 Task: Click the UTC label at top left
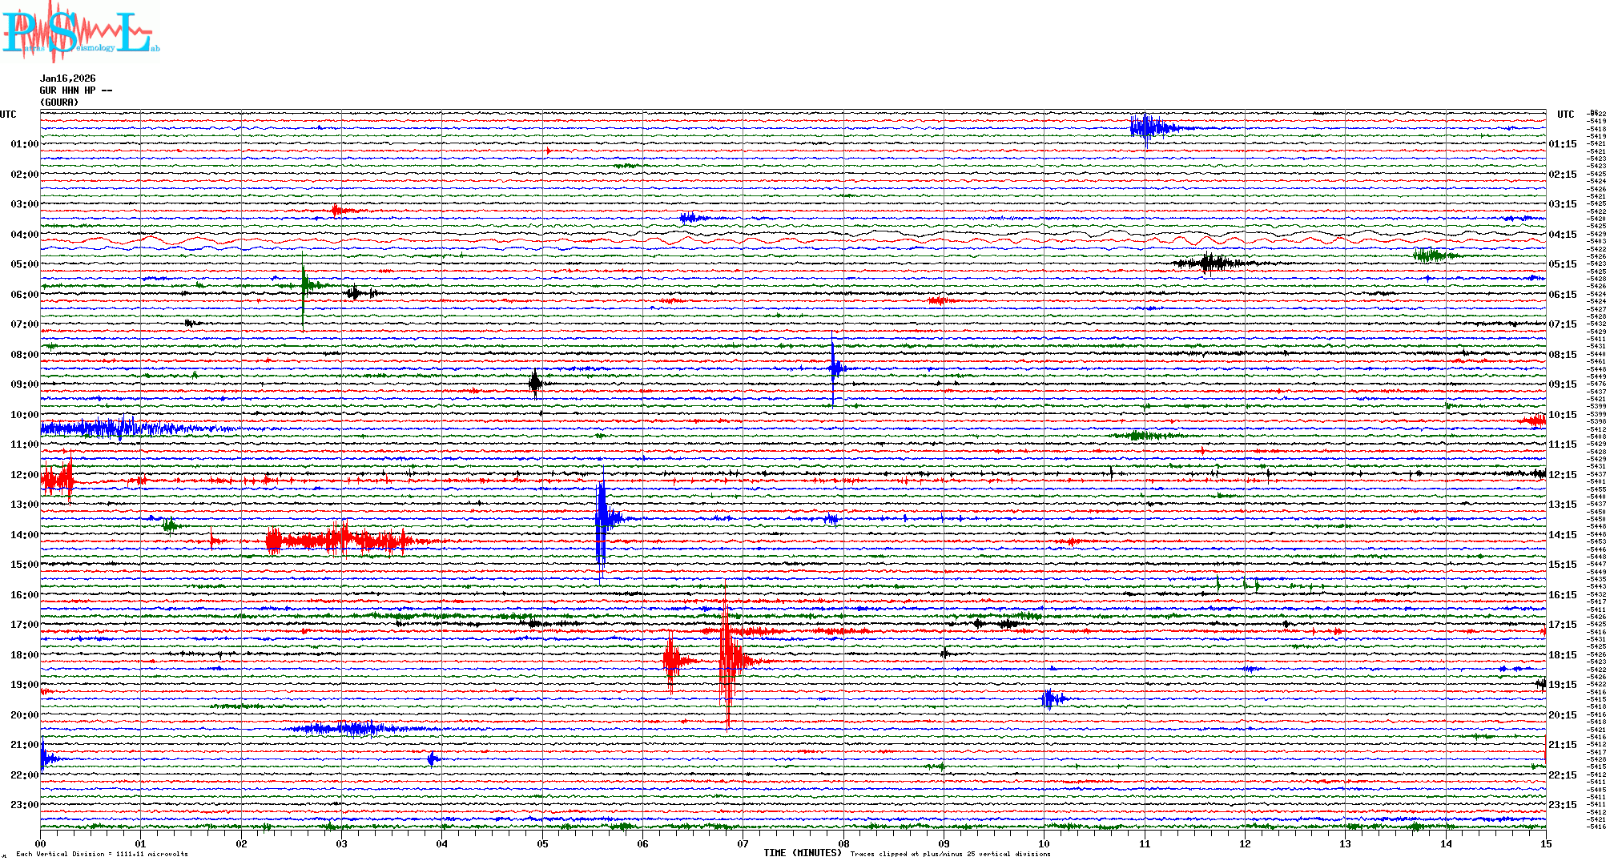pyautogui.click(x=8, y=115)
